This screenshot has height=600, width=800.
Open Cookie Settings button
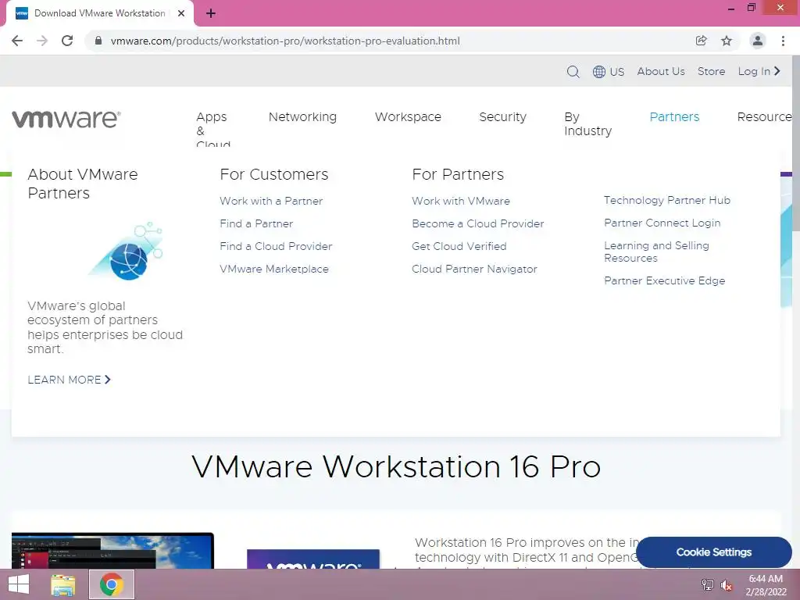coord(714,552)
